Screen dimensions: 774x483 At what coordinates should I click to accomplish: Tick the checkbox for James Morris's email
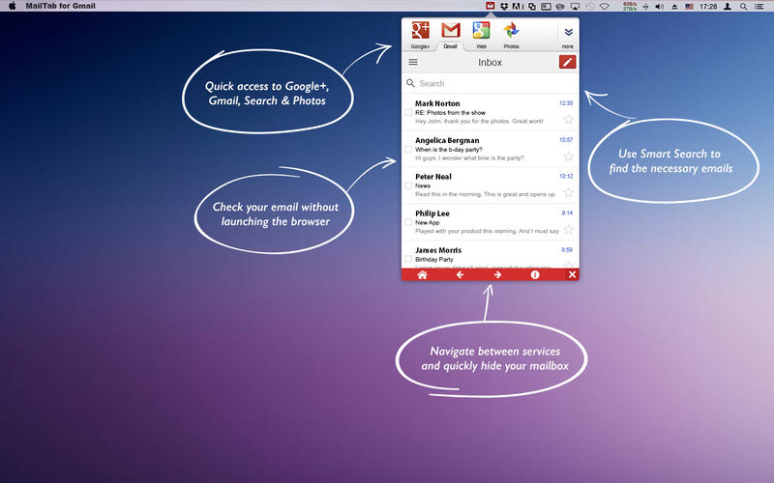[408, 259]
